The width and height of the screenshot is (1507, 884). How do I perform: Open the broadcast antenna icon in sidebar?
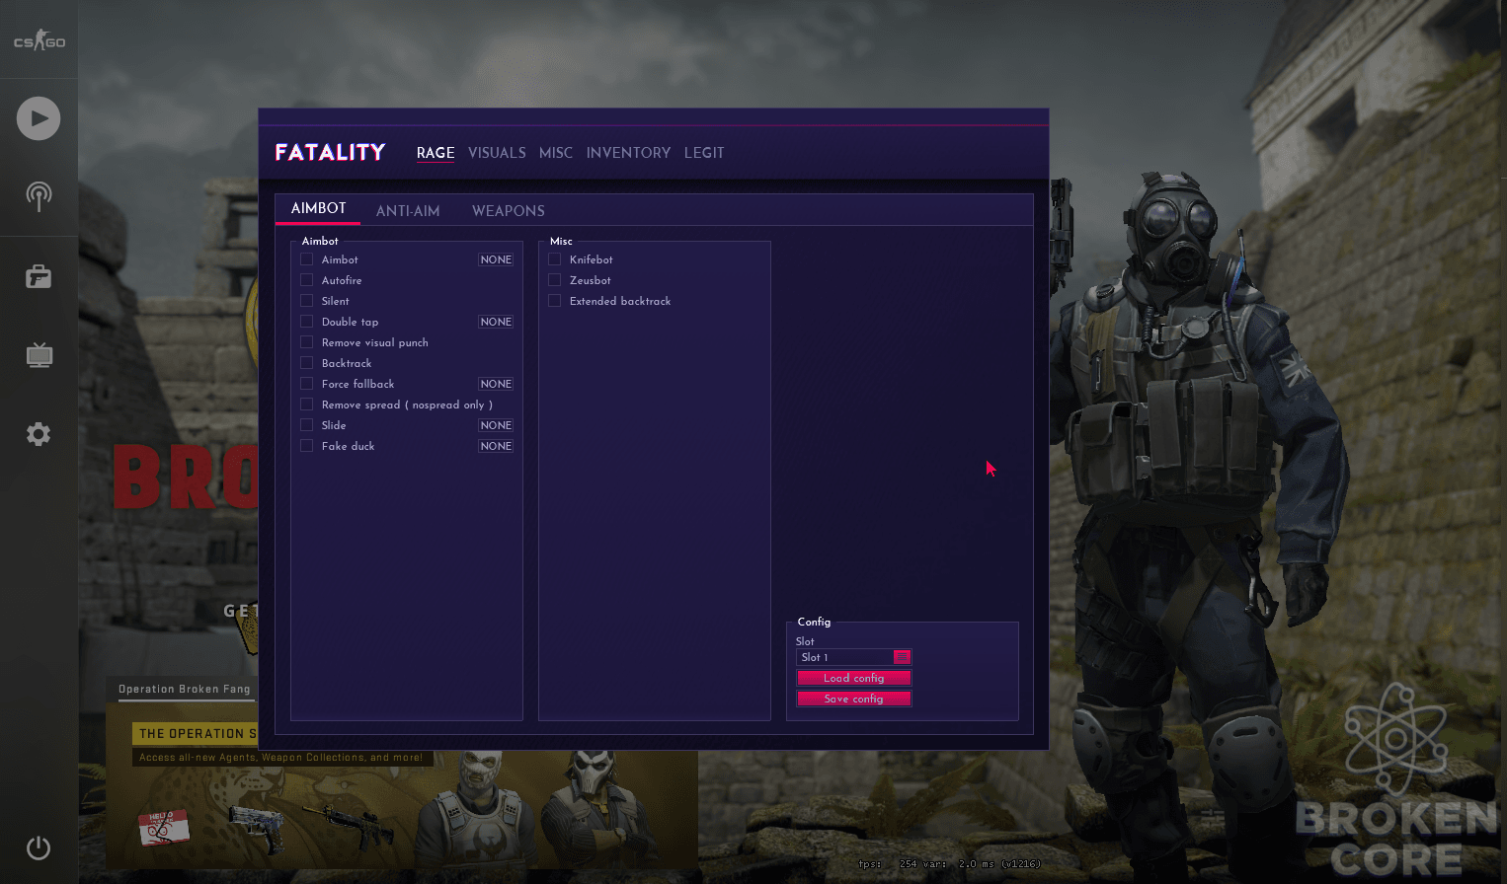pos(39,196)
